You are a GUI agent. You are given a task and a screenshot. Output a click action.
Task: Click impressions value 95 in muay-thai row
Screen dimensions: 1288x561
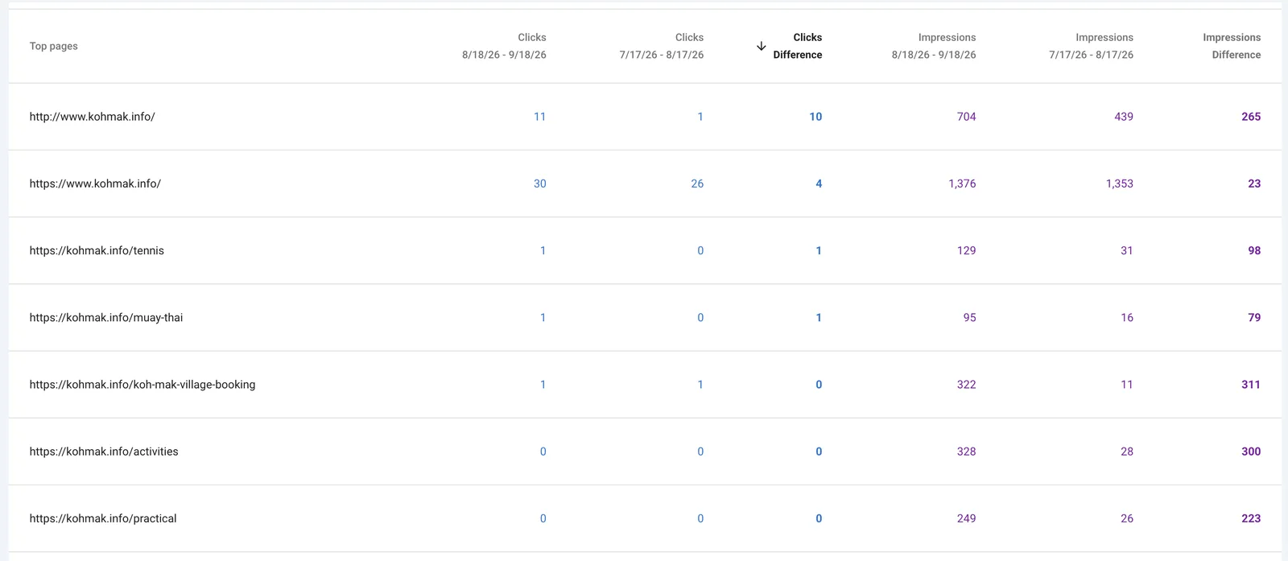969,317
